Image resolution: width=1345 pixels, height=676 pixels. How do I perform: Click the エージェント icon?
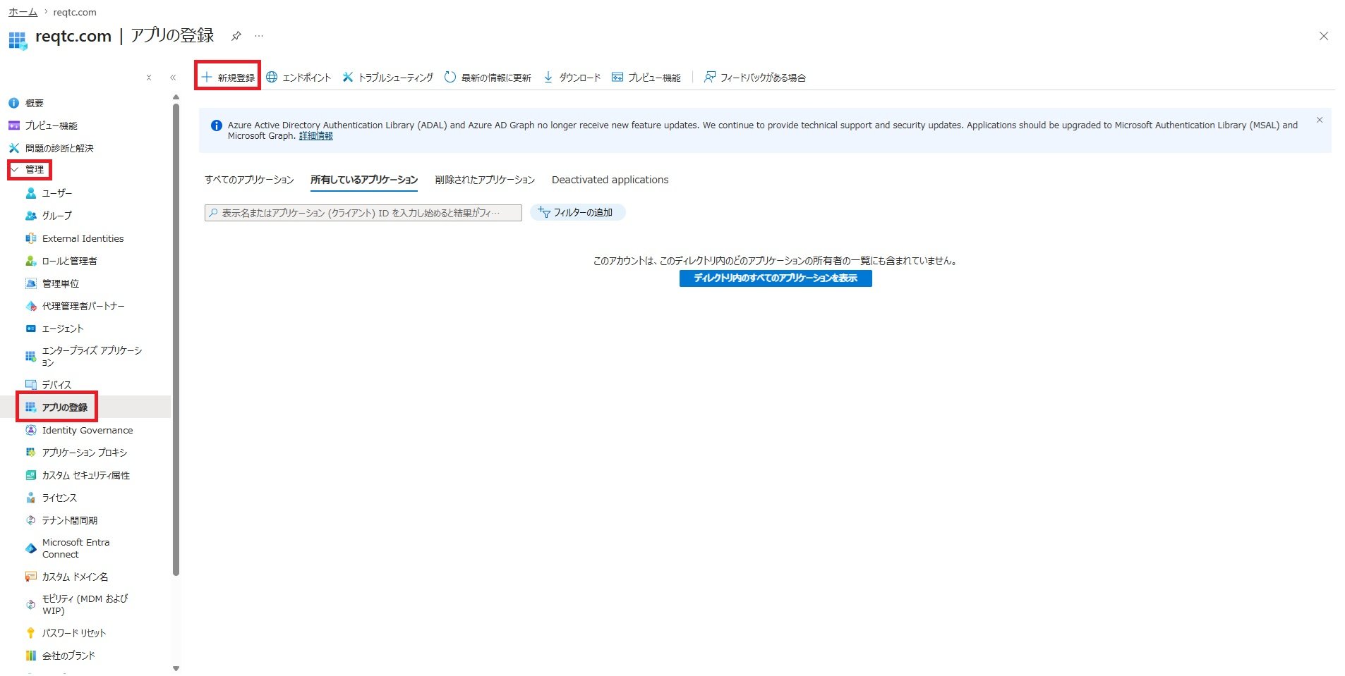[30, 328]
